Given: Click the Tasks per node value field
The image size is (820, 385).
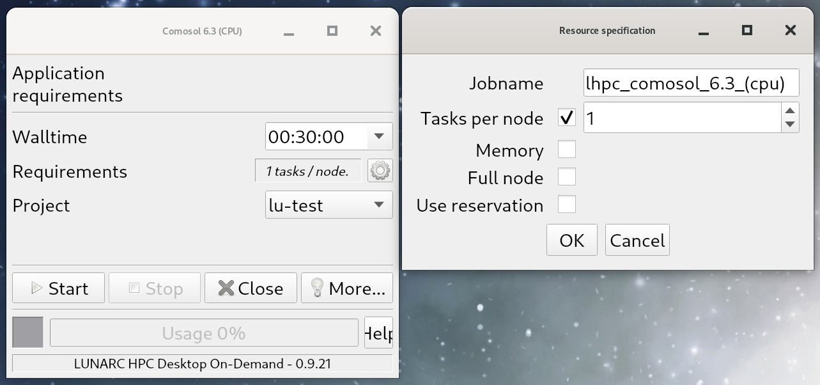Looking at the screenshot, I should pos(682,118).
